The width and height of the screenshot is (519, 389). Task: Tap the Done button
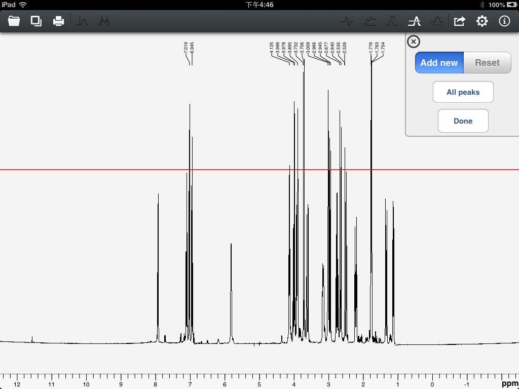click(463, 121)
